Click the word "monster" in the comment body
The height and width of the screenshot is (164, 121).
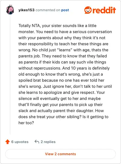[26, 32]
